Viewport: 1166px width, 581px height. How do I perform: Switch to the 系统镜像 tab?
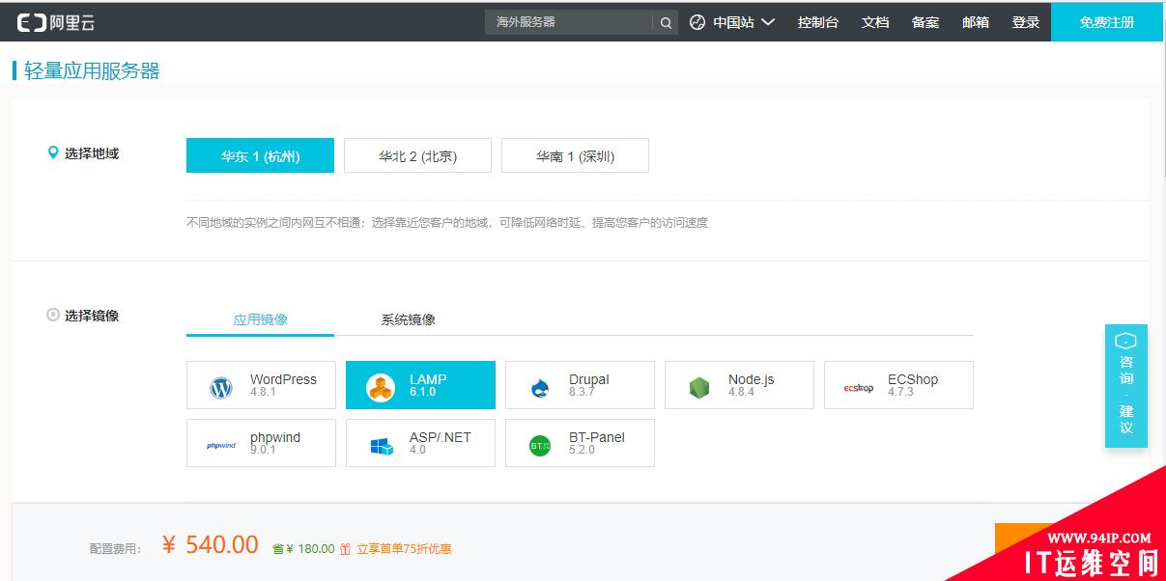tap(408, 319)
